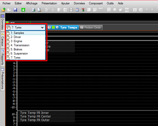Open the notes pencil icon
Screen dimensions: 158x126
click(59, 10)
